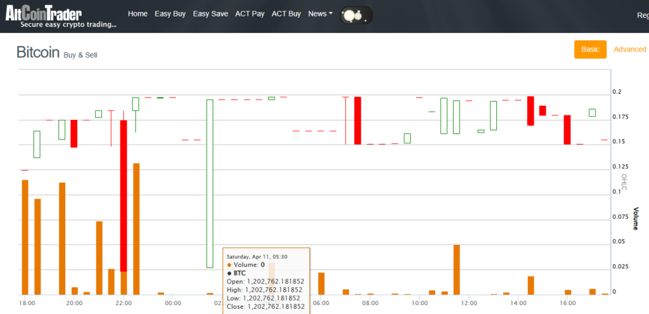Open the Easy Save page
649x314 pixels.
pyautogui.click(x=210, y=14)
